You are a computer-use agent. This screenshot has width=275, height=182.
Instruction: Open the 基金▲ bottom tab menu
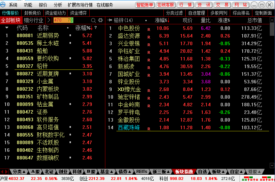[106, 172]
